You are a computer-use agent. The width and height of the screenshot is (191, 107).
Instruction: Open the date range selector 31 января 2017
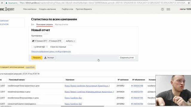[47, 41]
